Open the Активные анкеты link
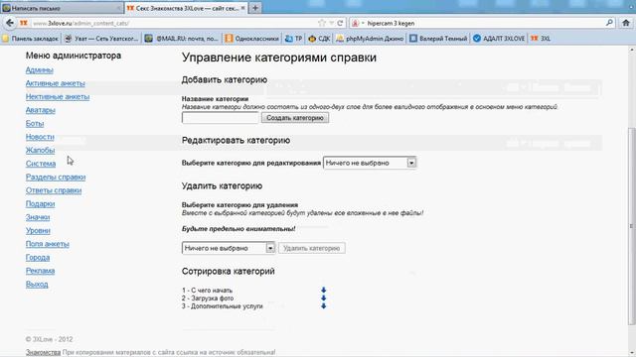 pyautogui.click(x=56, y=83)
